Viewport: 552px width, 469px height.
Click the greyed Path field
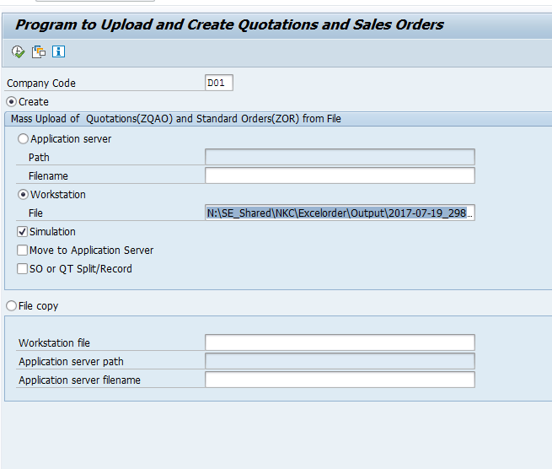339,157
